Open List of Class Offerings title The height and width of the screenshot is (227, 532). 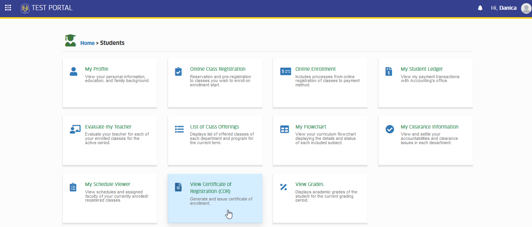click(214, 127)
